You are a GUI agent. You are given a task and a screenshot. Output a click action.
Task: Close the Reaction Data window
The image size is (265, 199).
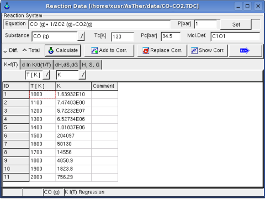258,6
